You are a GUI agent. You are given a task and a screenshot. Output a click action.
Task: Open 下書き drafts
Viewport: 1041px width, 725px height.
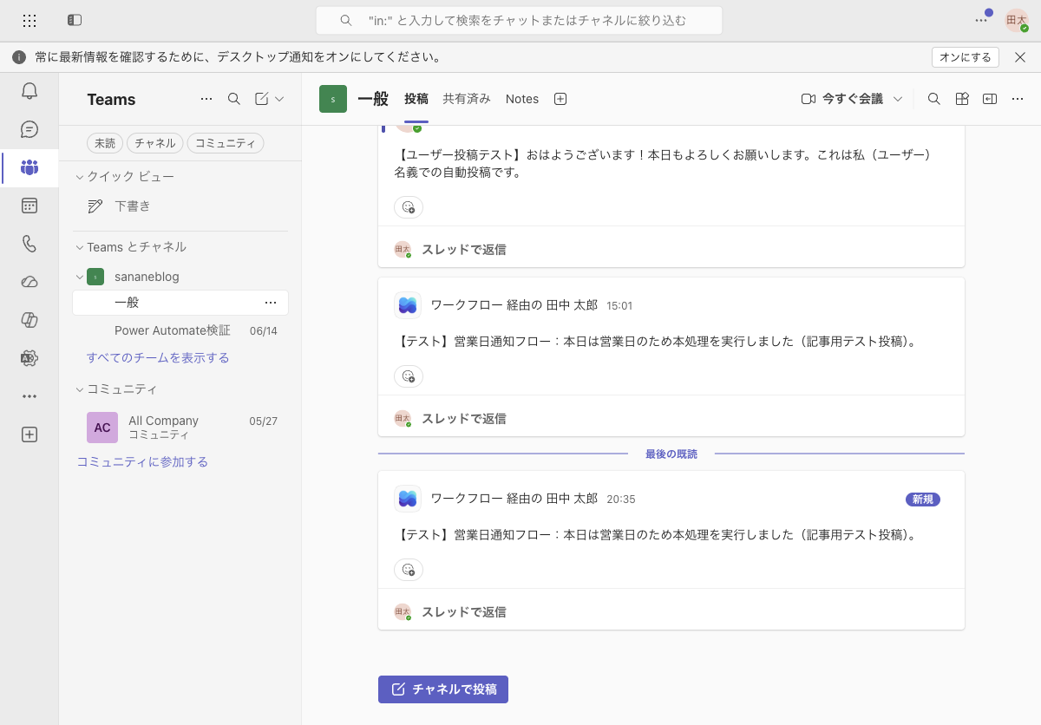pyautogui.click(x=180, y=206)
